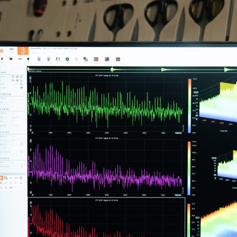This screenshot has height=237, width=237.
Task: Select the crossed-lines cut marker tool
Action: pos(11,188)
